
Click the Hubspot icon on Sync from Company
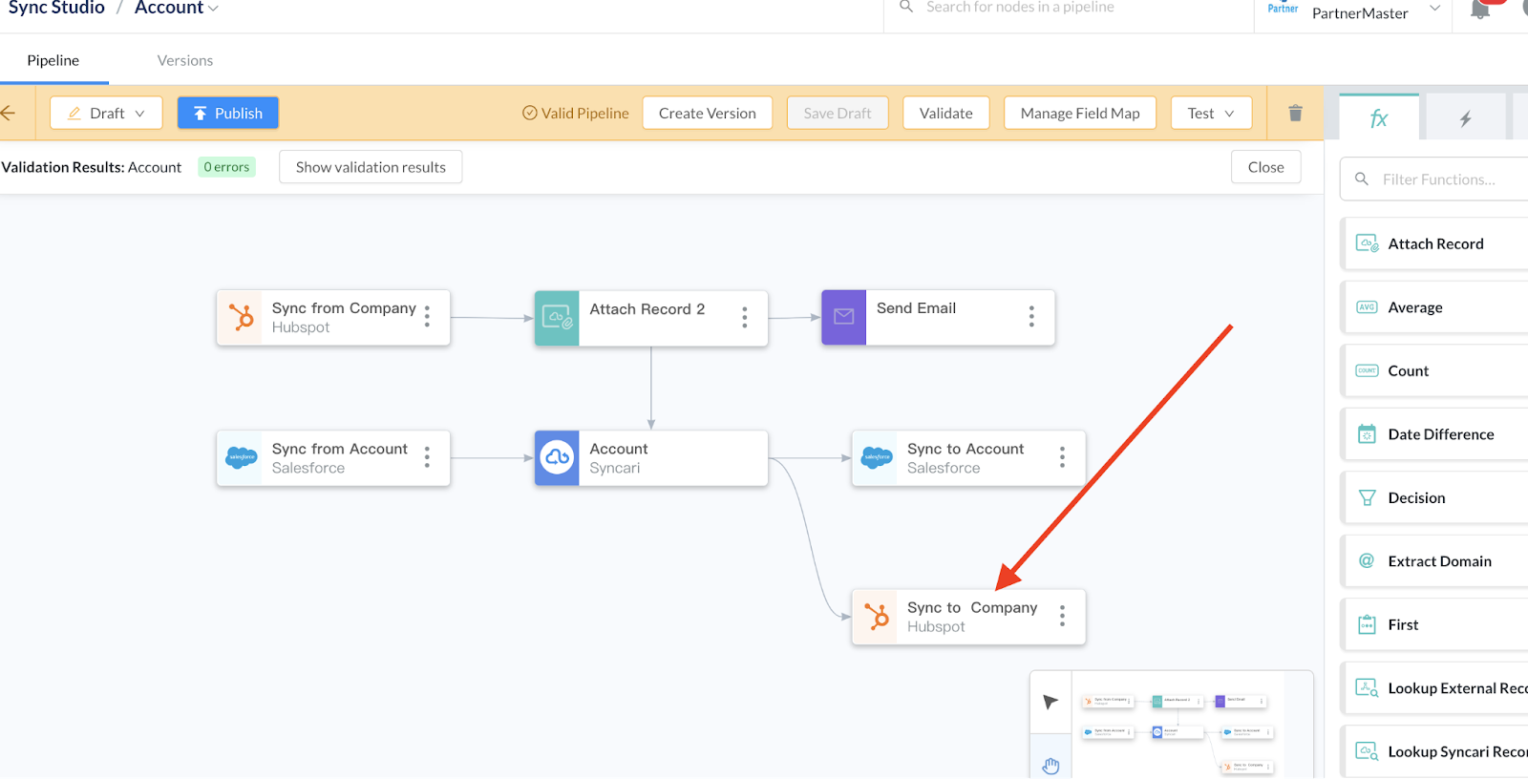[240, 317]
